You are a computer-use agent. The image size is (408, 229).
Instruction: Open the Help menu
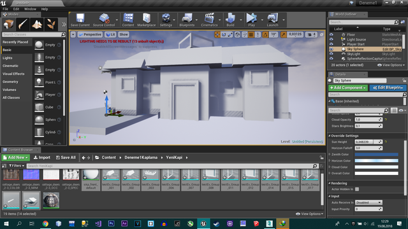45,9
